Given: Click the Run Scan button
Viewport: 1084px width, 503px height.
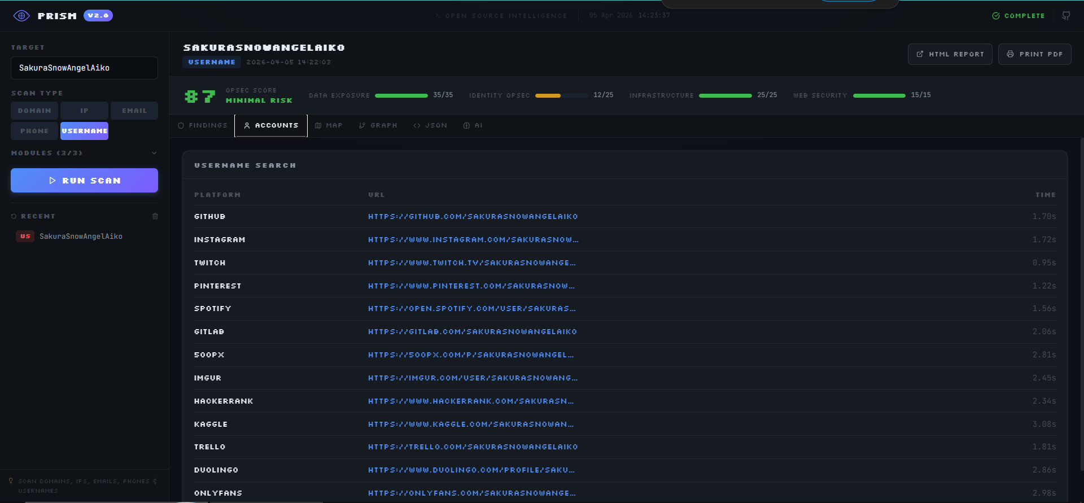Looking at the screenshot, I should (84, 181).
